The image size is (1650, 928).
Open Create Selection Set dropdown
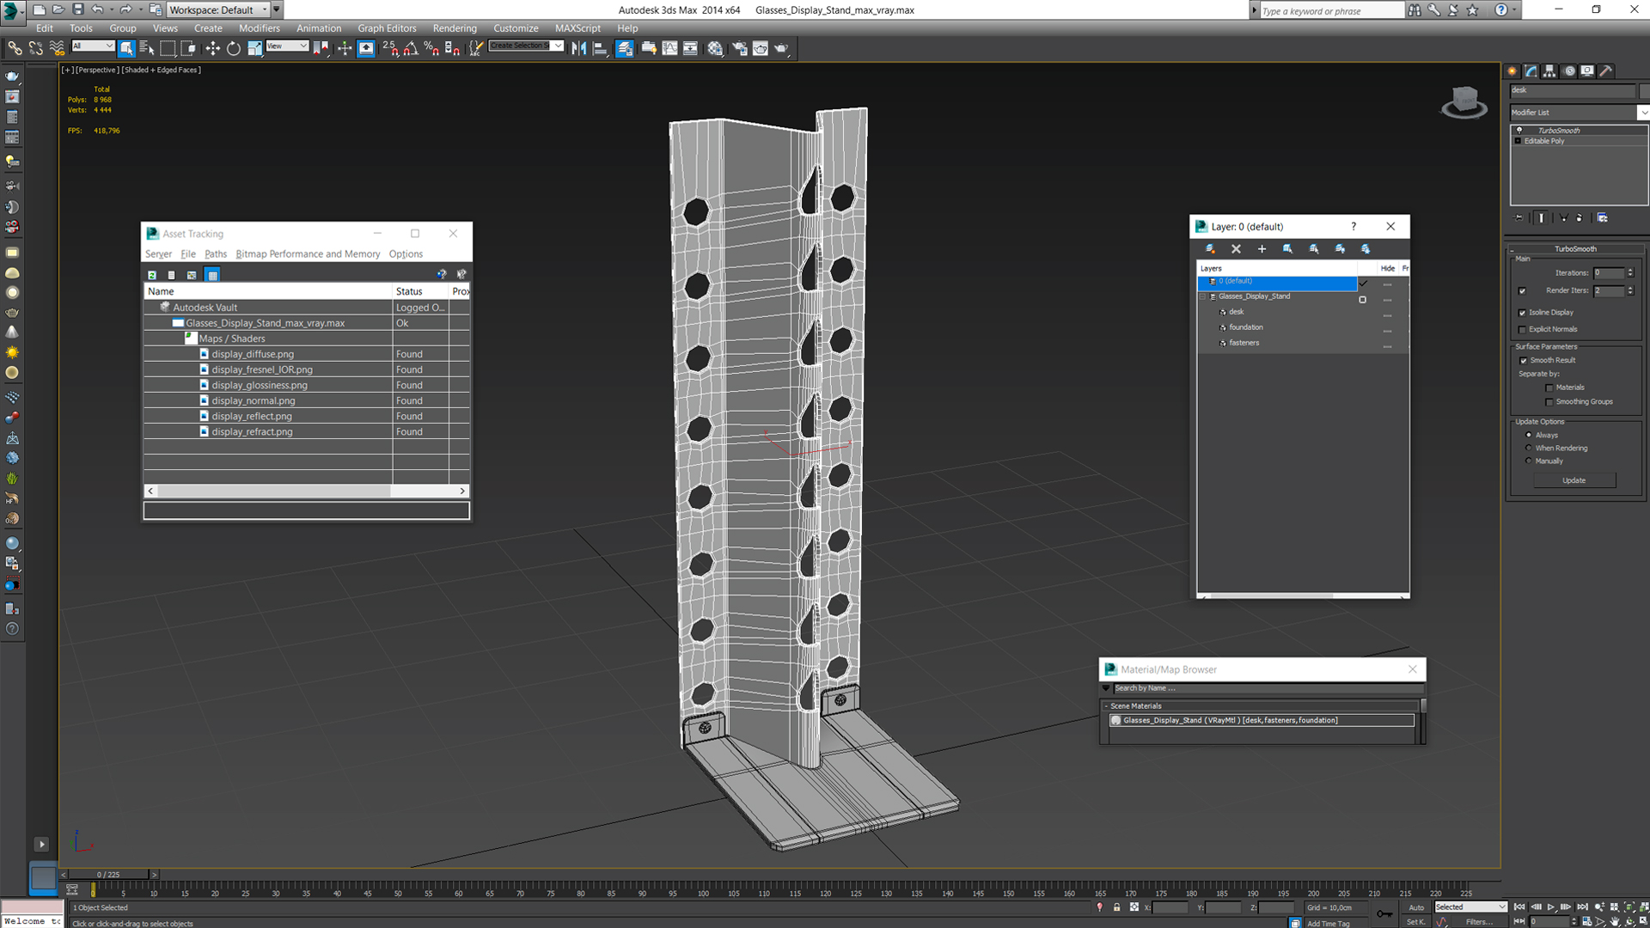click(x=526, y=46)
